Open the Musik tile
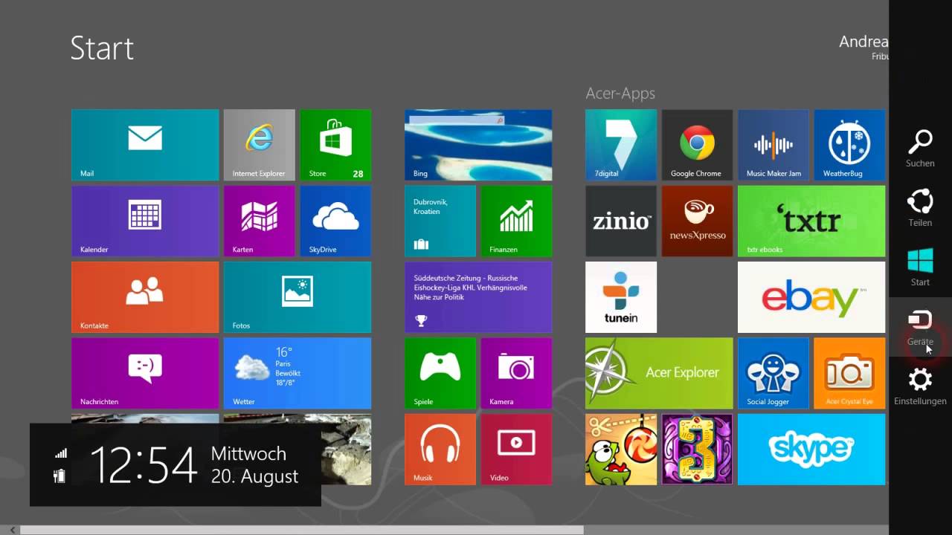Screen dimensions: 952x535 pos(440,450)
